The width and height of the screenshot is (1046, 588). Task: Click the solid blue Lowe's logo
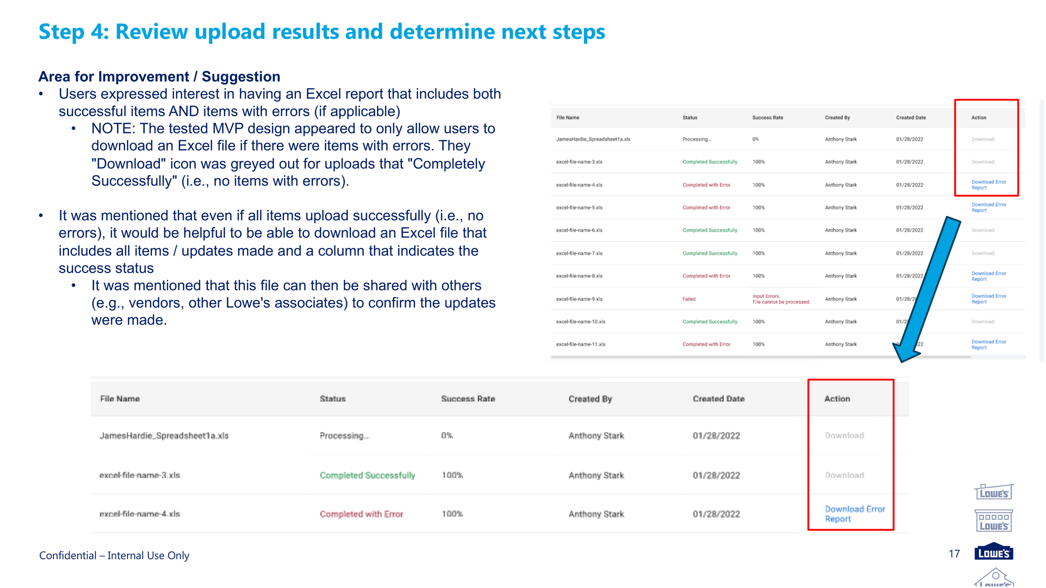[993, 552]
